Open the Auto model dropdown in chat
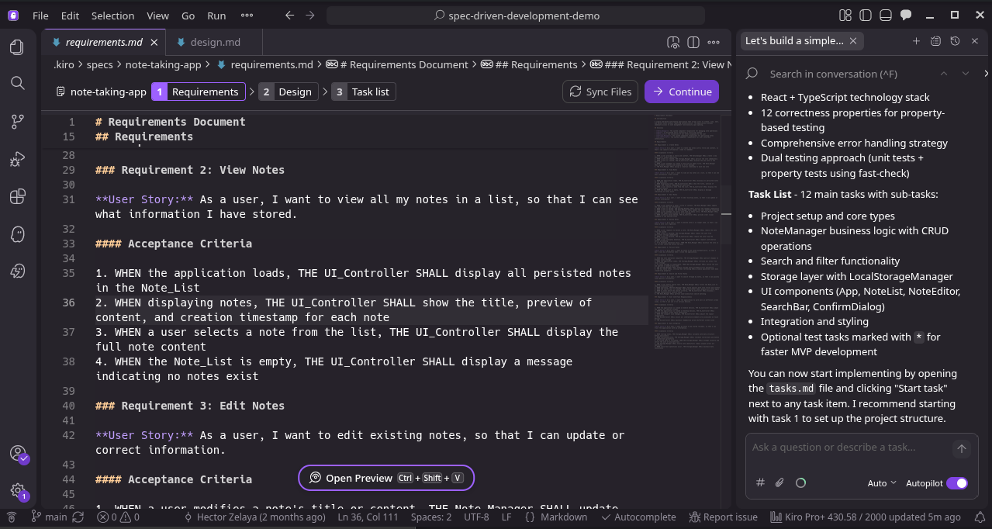Viewport: 992px width, 529px height. point(880,482)
